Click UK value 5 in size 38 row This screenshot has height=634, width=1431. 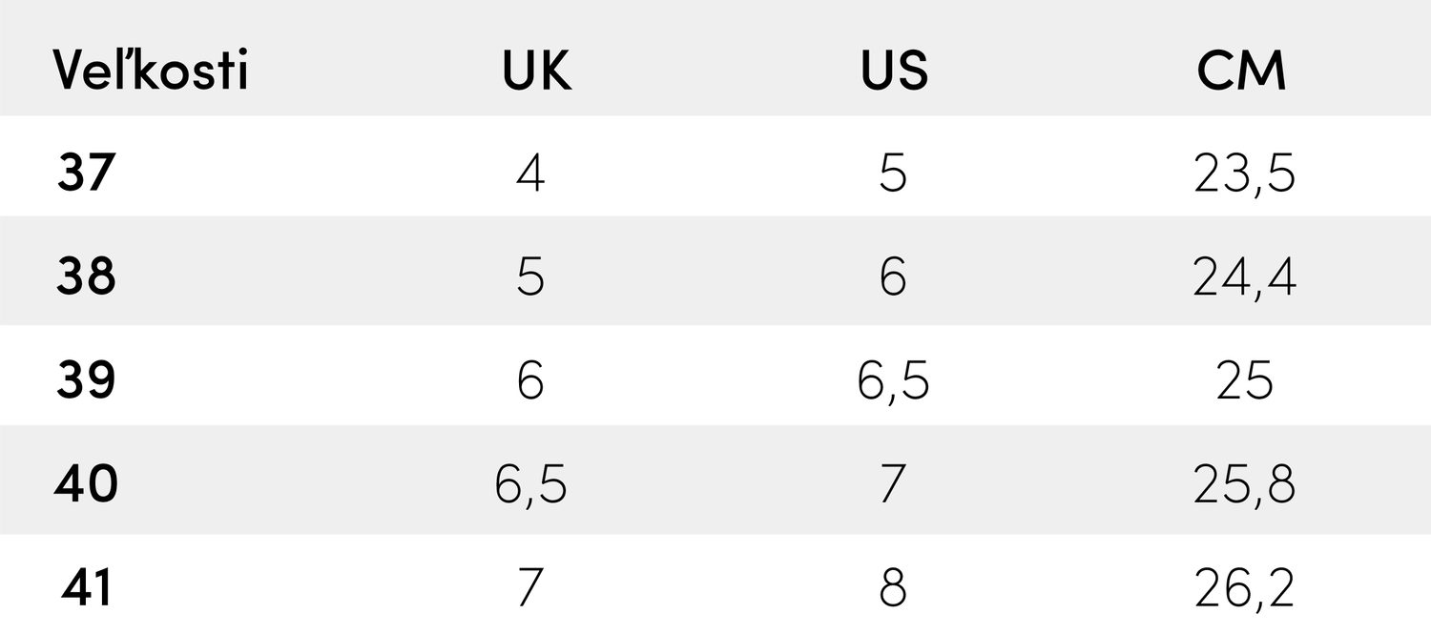click(530, 277)
